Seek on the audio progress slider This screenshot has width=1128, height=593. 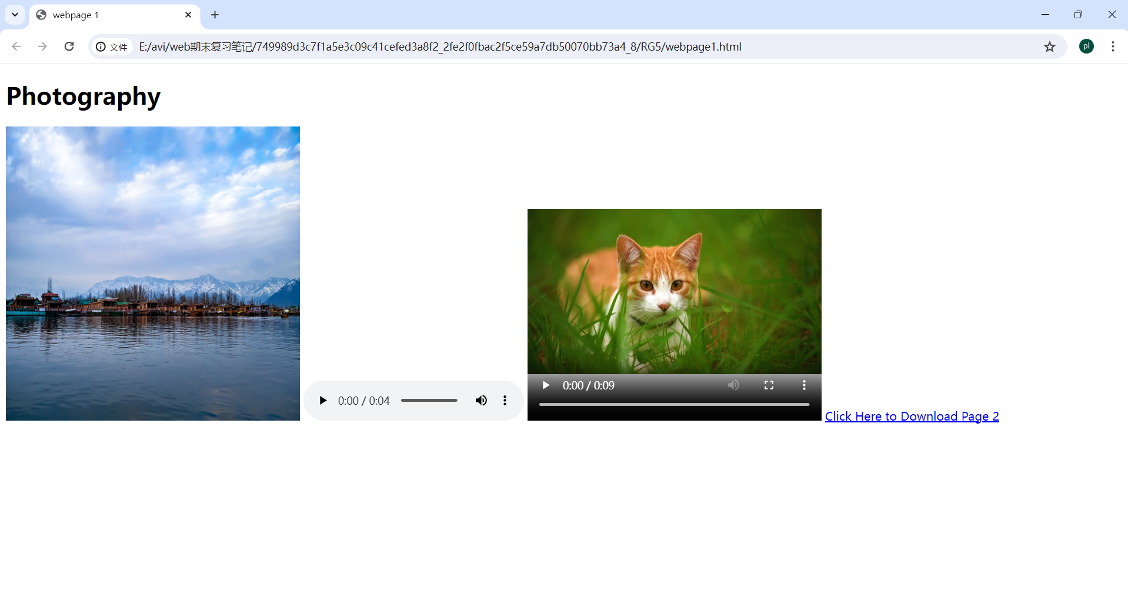click(429, 401)
